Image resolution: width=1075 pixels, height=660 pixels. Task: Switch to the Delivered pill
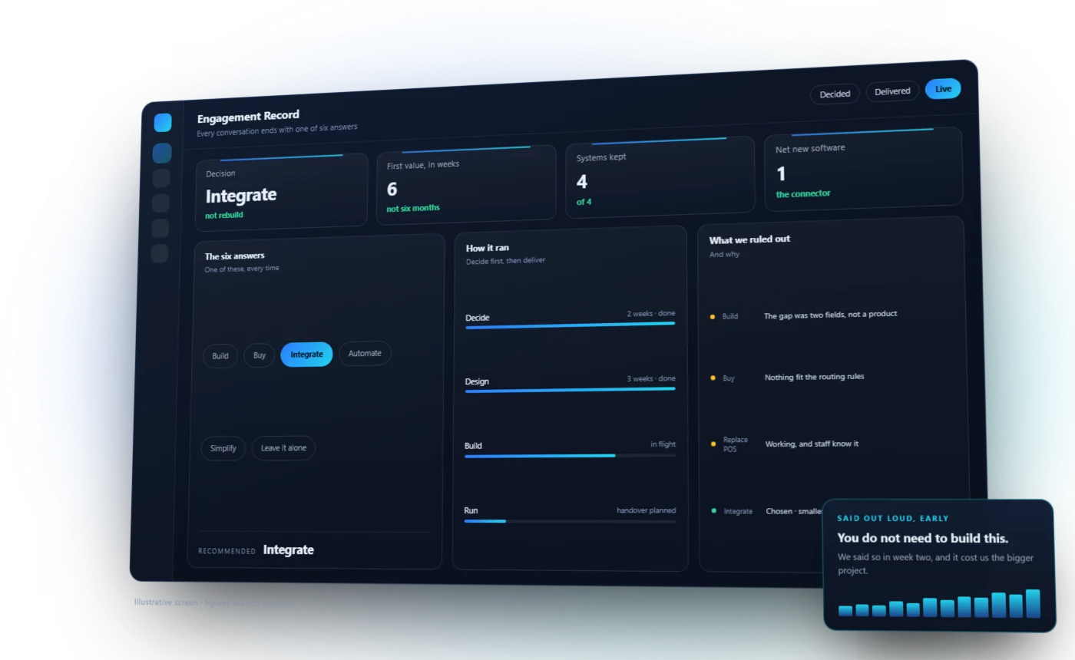[x=892, y=91]
